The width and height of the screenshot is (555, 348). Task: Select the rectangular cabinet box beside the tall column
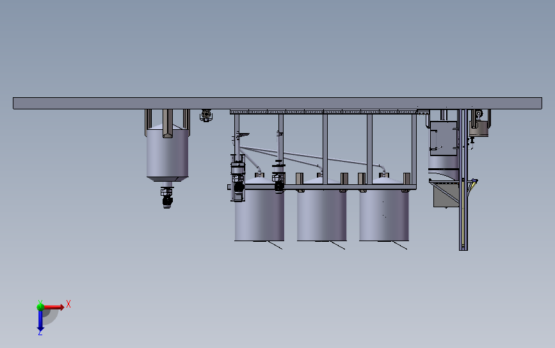[x=444, y=138]
